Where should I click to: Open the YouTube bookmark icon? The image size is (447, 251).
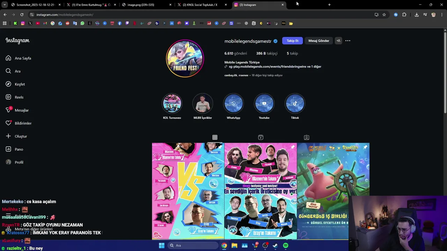38,23
